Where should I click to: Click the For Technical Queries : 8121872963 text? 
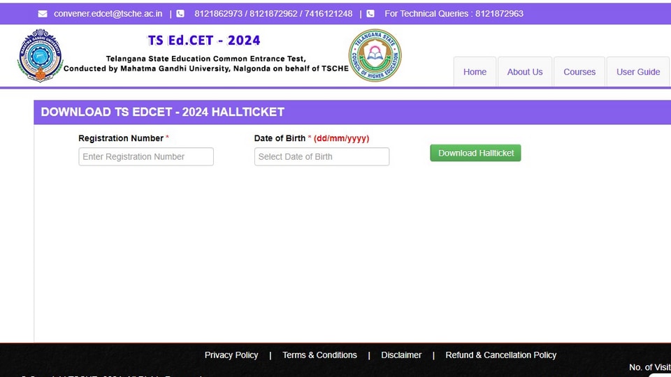454,14
